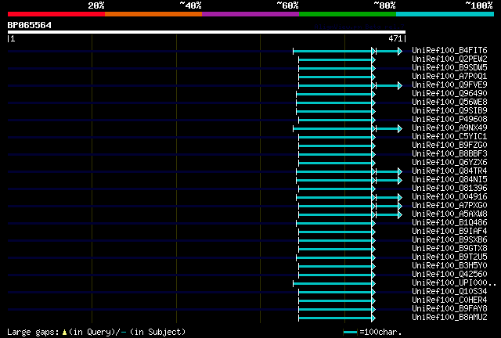The width and height of the screenshot is (501, 338).
Task: Click the white BP065564 query length bar
Action: (207, 32)
